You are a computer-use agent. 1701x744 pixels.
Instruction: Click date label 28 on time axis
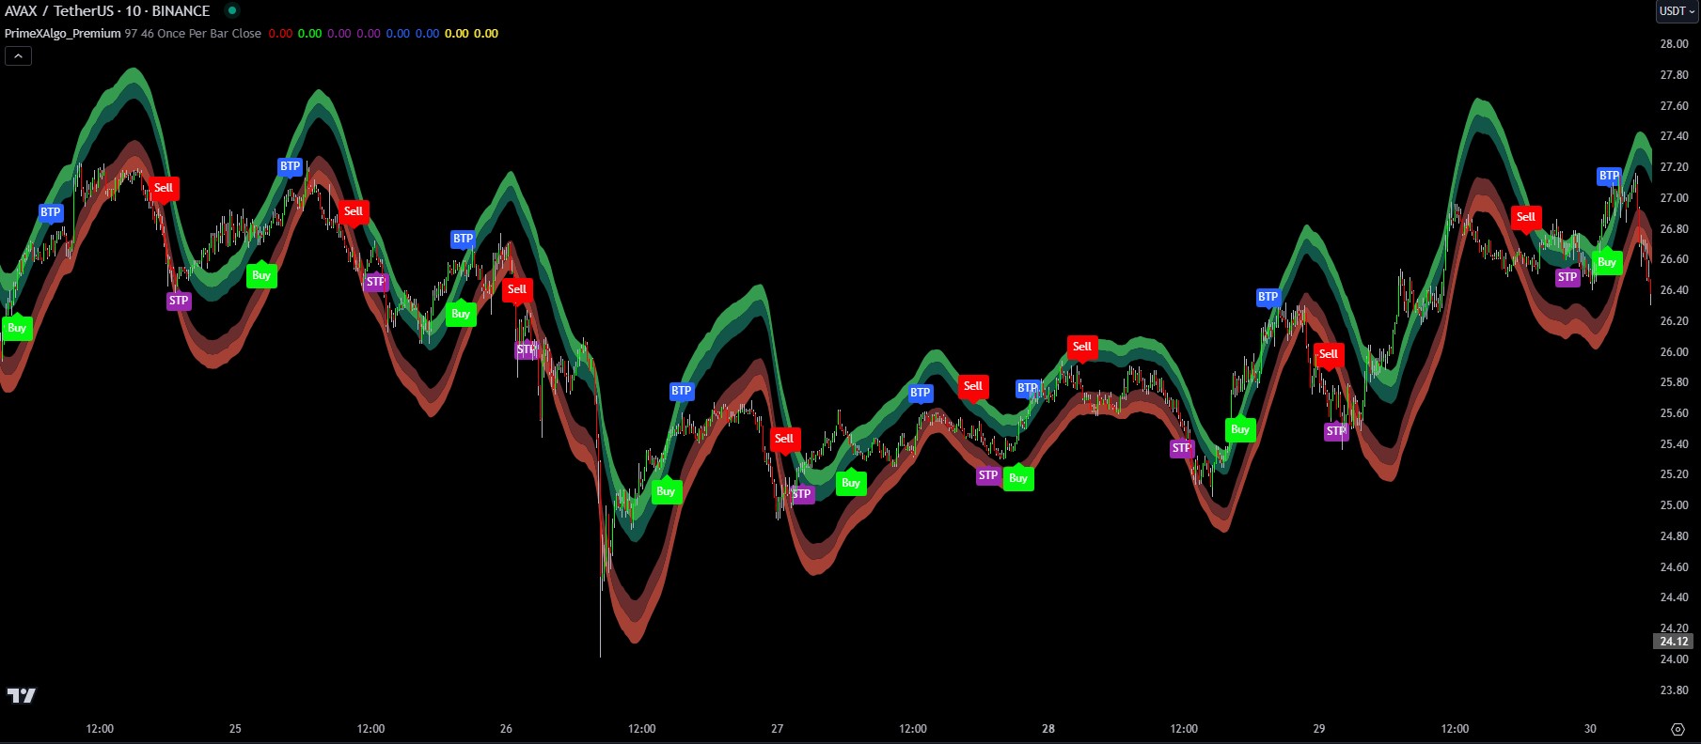click(1048, 729)
